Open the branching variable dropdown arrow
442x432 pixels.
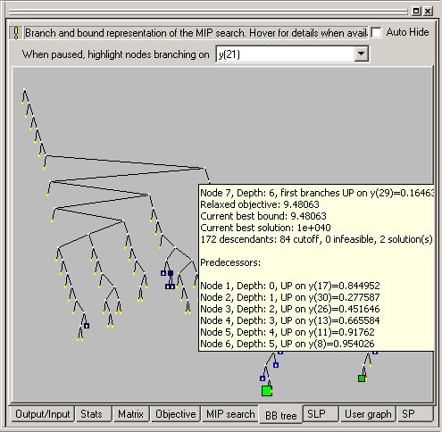(x=361, y=54)
